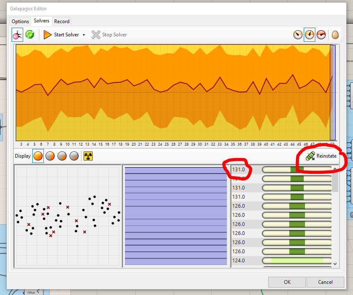Select the leftmost gauge speed icon
This screenshot has height=295, width=353.
298,35
